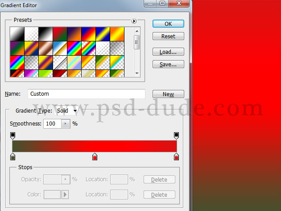Click the gradient preview bar
281x211 pixels.
click(x=95, y=146)
